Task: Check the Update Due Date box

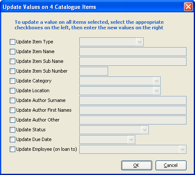Action: click(12, 140)
